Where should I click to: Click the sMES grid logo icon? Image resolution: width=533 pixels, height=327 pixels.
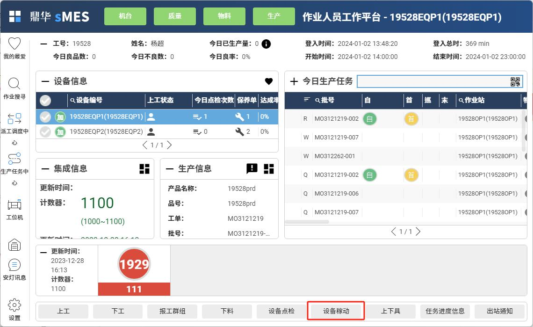[14, 16]
